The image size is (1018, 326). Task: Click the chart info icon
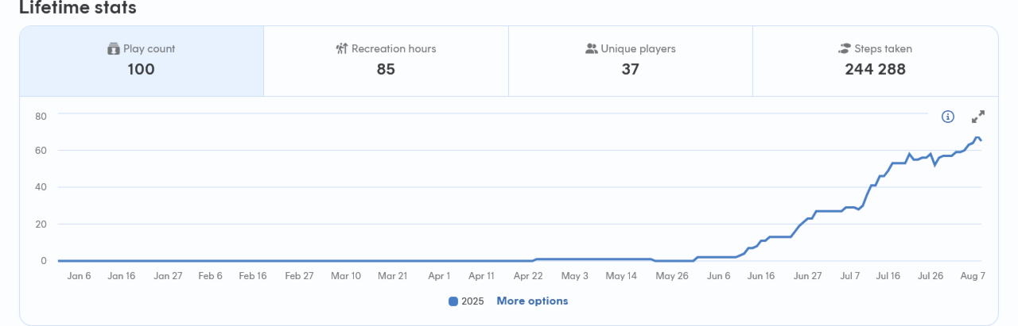pos(947,117)
